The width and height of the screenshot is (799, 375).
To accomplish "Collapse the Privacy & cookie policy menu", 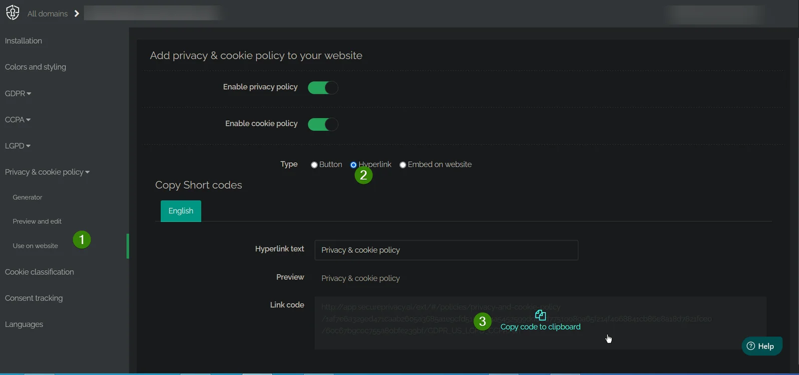I will pyautogui.click(x=47, y=172).
